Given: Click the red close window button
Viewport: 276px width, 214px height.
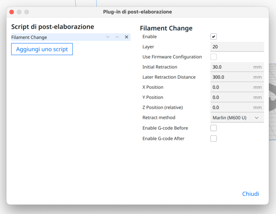Looking at the screenshot, I should (x=12, y=12).
